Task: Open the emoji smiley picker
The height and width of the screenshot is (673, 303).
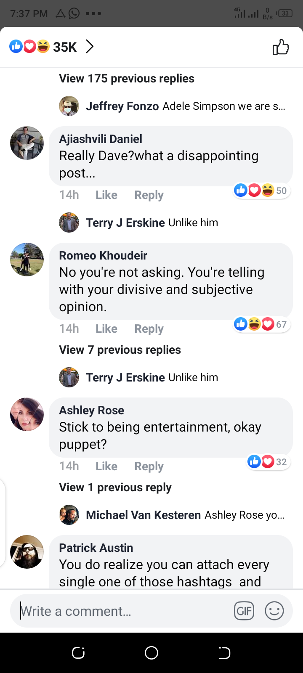Action: [274, 611]
